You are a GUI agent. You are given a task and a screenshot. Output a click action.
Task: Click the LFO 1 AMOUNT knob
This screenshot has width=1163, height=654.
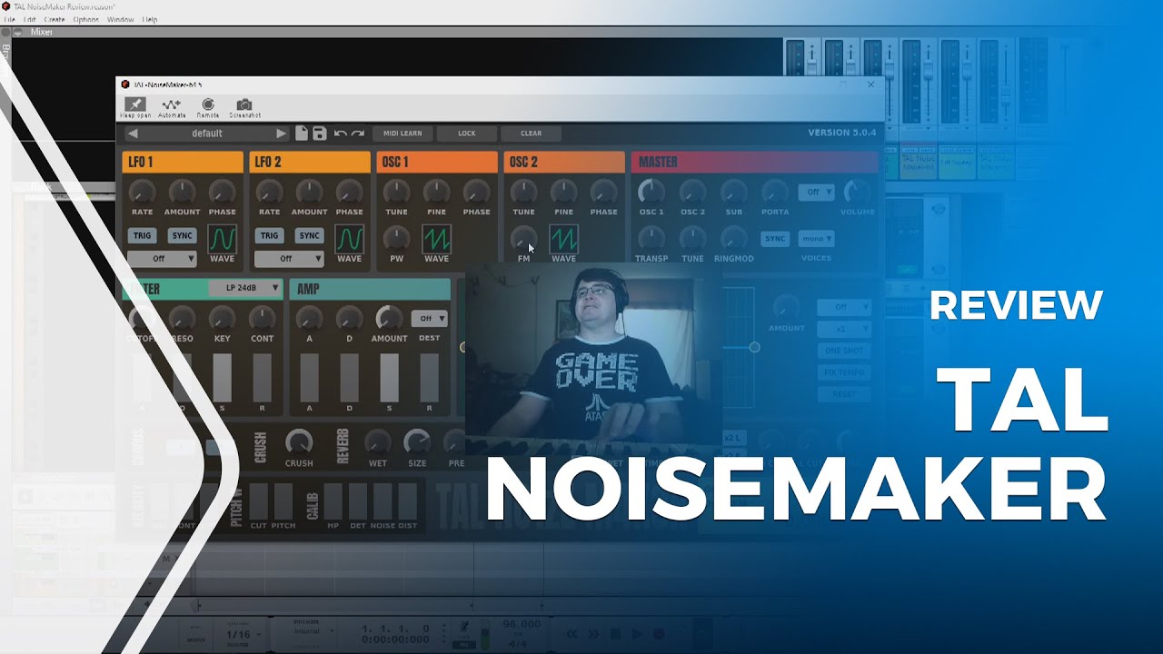click(182, 192)
